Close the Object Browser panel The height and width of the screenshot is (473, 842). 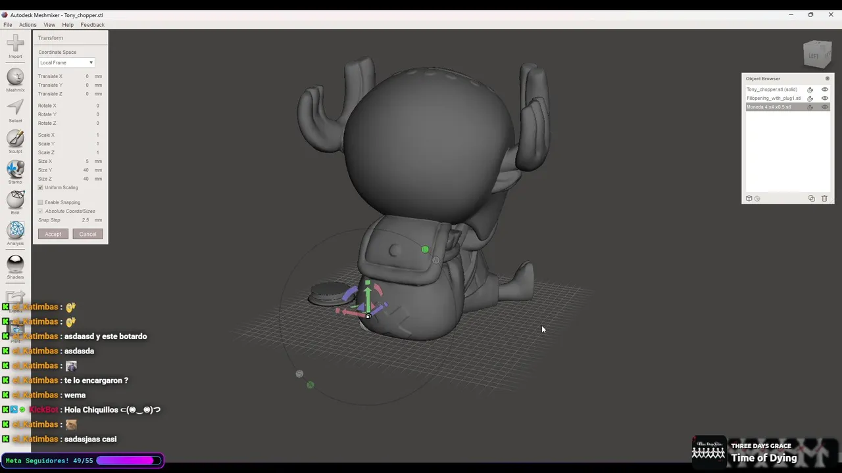pos(828,79)
